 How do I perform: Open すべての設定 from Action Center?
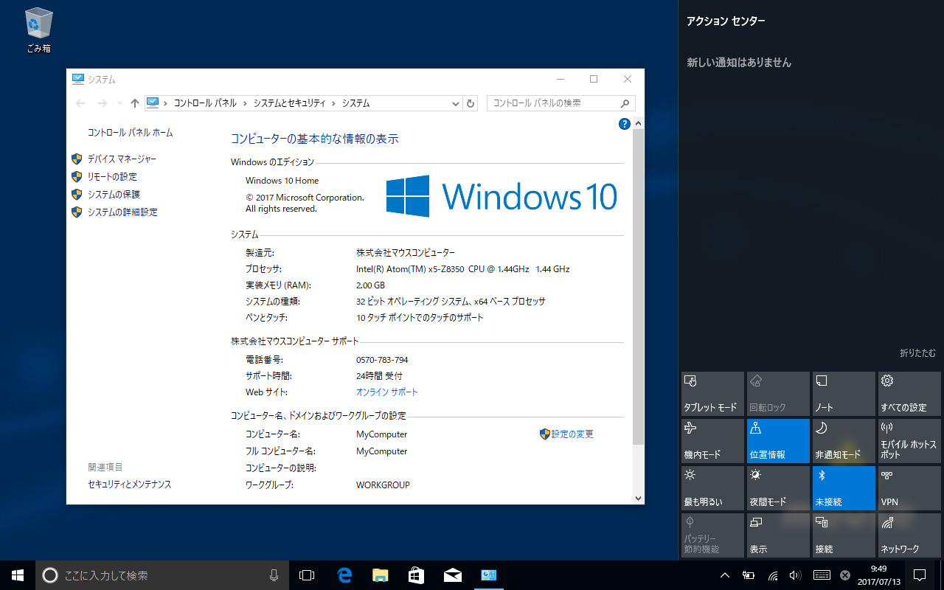coord(909,393)
